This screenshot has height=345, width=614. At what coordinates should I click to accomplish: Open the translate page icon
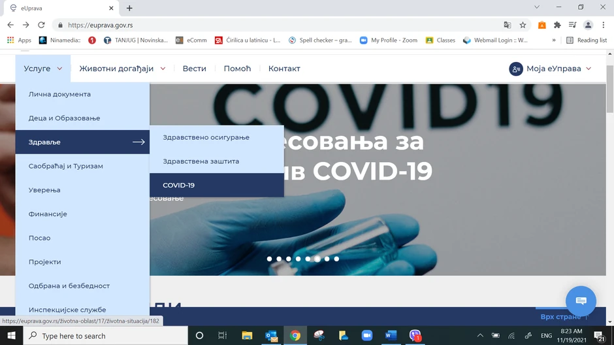(508, 25)
